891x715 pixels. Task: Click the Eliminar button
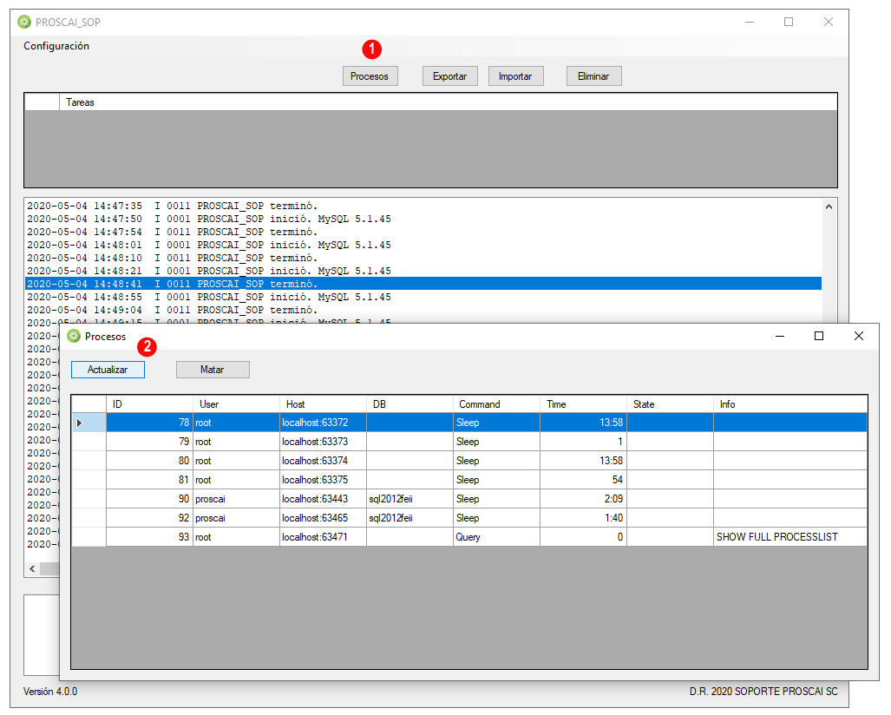pyautogui.click(x=593, y=76)
